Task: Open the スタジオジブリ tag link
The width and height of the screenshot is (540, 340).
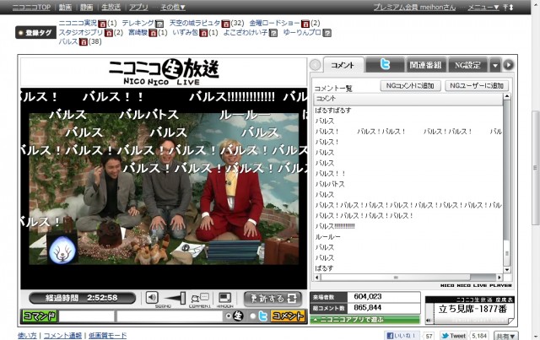Action: [81, 33]
